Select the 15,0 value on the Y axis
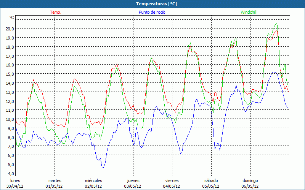This screenshot has width=305, height=190. [10, 74]
